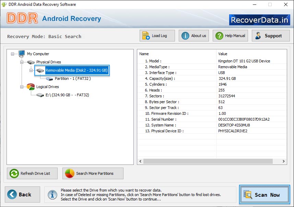This screenshot has height=207, width=294.
Task: Open the Load Log button
Action: point(157,36)
